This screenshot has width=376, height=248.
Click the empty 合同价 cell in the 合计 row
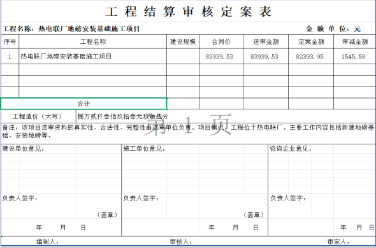pos(221,104)
